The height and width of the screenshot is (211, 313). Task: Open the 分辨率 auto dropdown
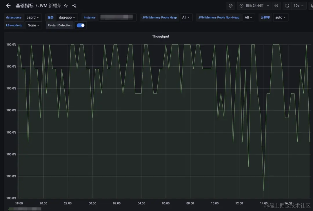pyautogui.click(x=280, y=17)
